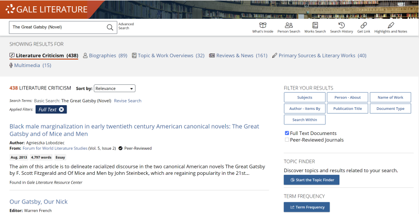Screen dimensions: 419x214
Task: Expand the Person - About filter
Action: point(347,97)
